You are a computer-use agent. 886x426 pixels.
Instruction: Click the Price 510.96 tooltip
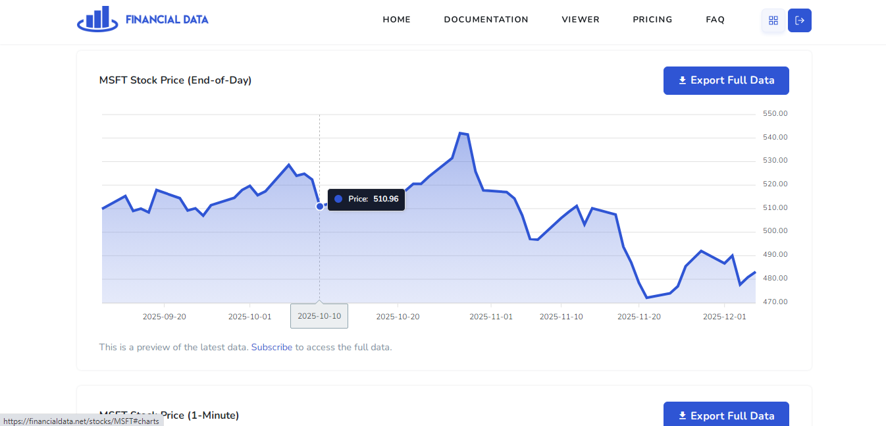point(366,199)
